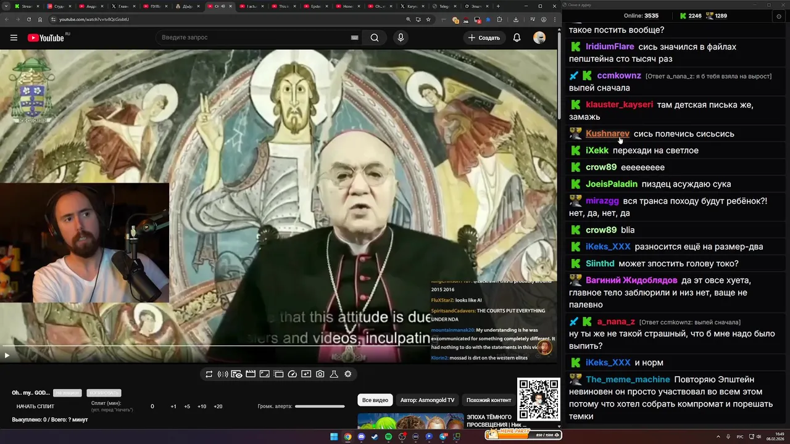The height and width of the screenshot is (444, 790).
Task: Open chat user klauster_kayseri's name
Action: tap(619, 105)
